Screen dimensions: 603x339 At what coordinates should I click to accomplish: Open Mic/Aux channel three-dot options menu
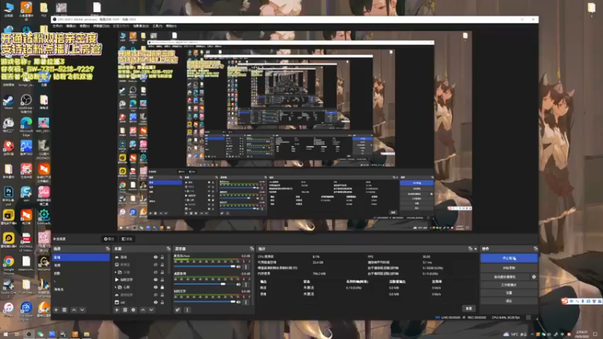point(246,267)
